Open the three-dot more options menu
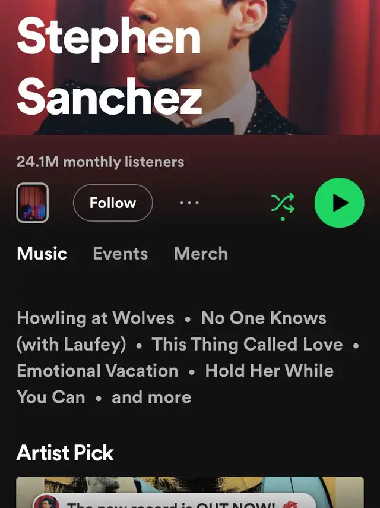380x508 pixels. [189, 203]
